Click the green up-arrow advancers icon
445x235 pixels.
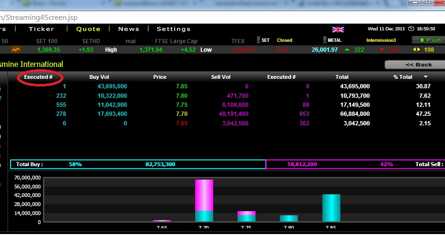[x=347, y=49]
